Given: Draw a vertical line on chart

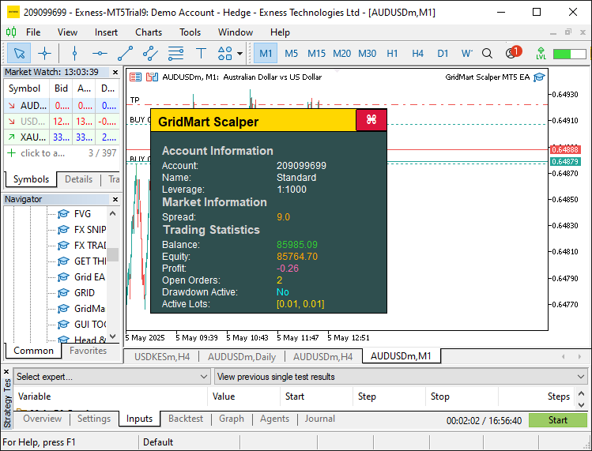Looking at the screenshot, I should tap(74, 53).
